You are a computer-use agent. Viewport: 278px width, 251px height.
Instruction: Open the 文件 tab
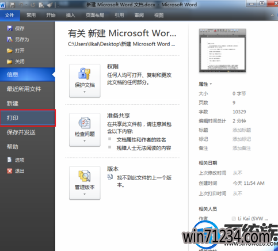(9, 15)
